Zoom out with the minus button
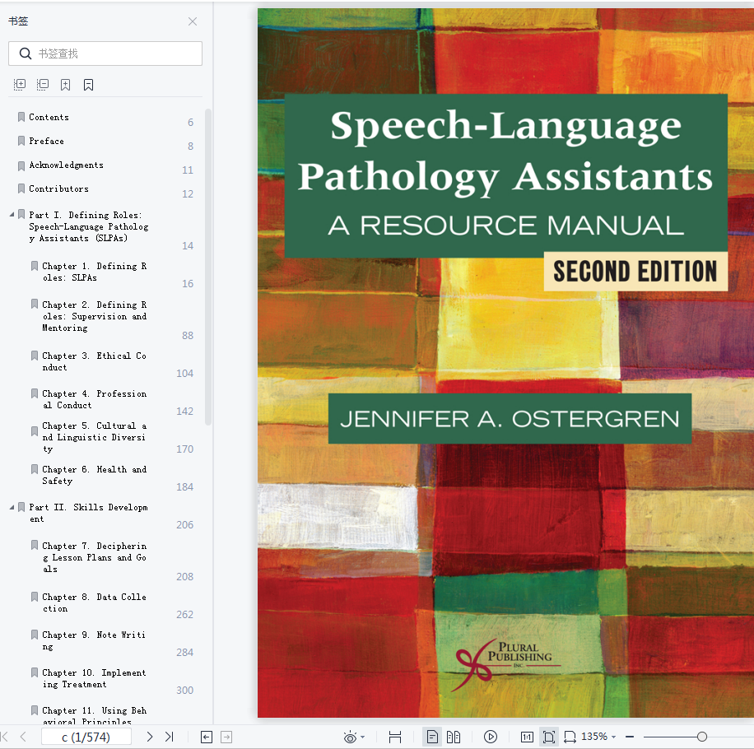The width and height of the screenshot is (754, 749). pos(630,737)
